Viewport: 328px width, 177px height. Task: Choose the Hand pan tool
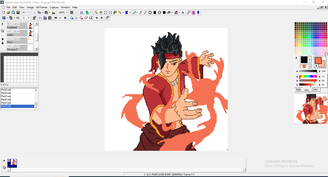[101, 13]
